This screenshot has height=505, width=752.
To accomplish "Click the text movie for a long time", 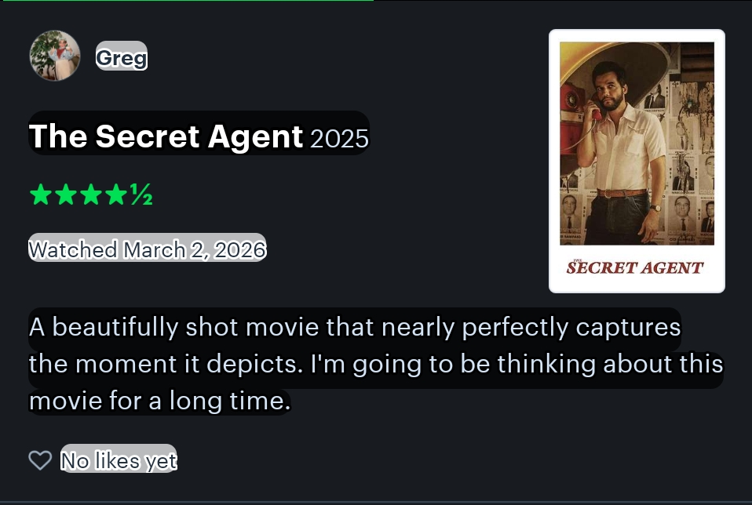I will [x=159, y=401].
